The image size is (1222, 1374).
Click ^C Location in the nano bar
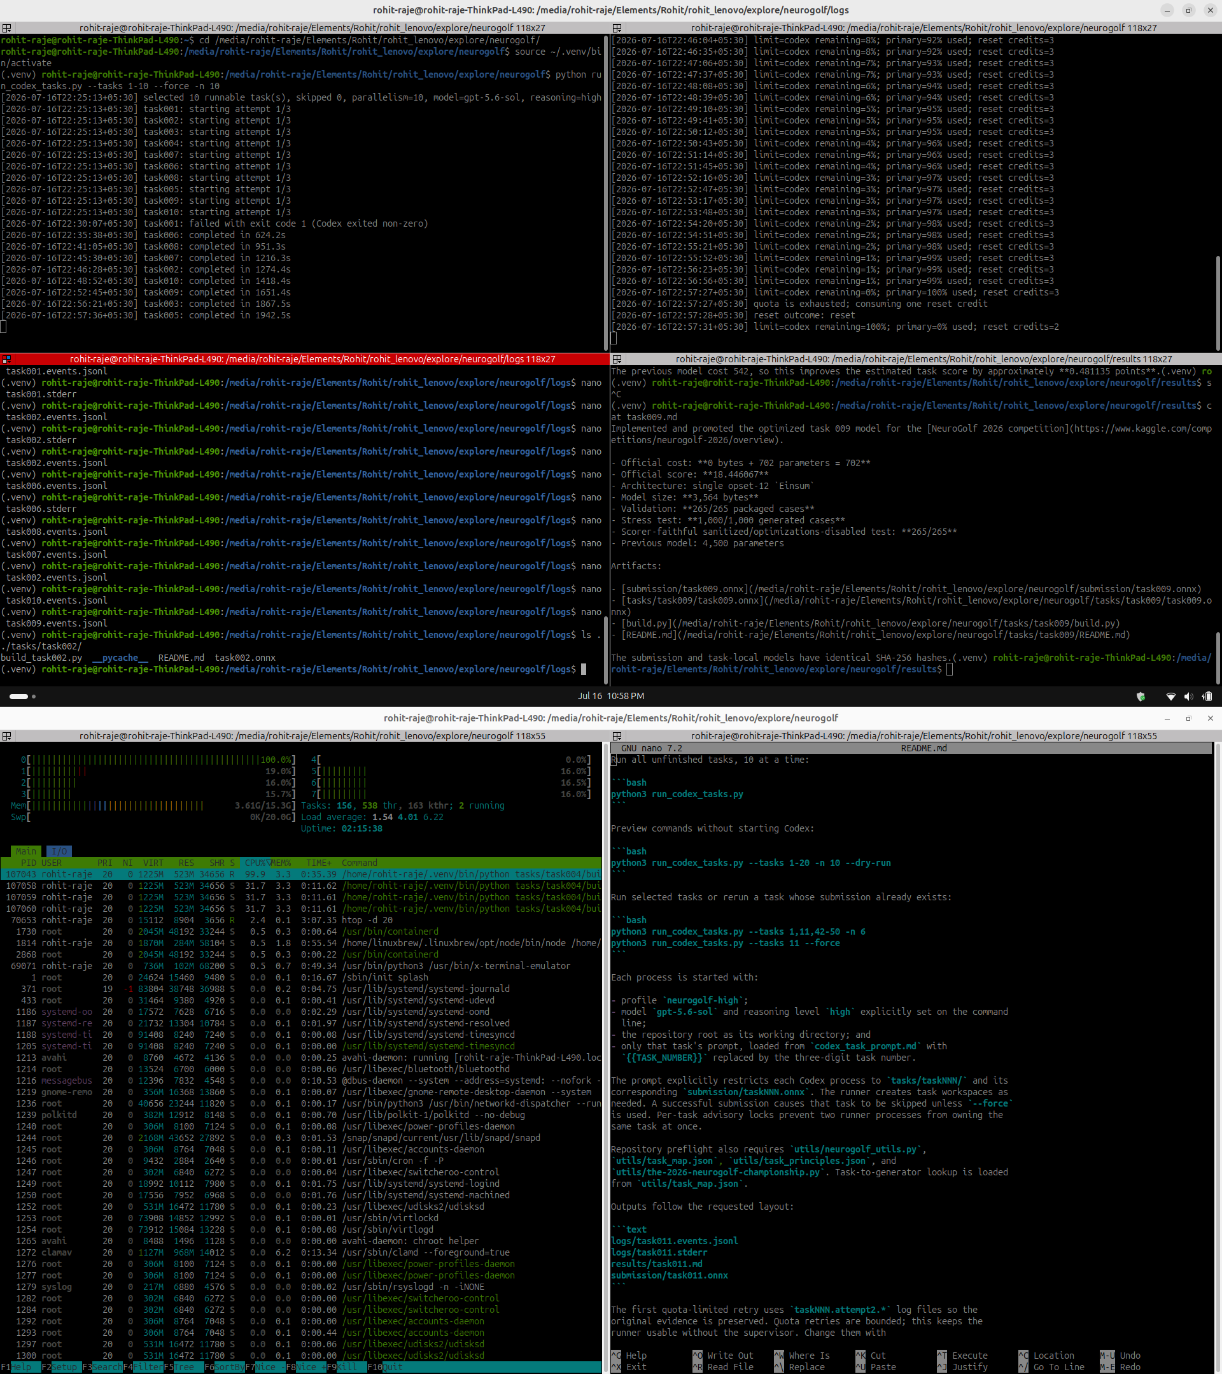(1046, 1356)
